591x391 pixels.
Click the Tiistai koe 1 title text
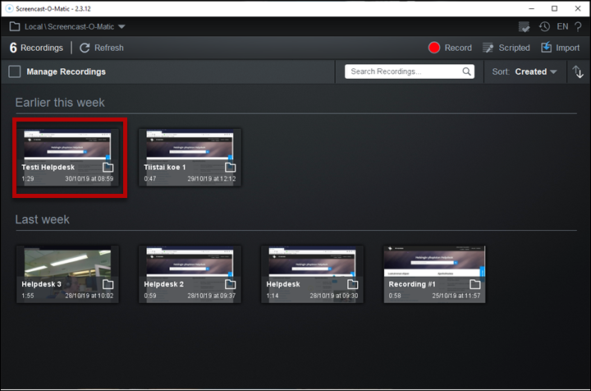[165, 168]
